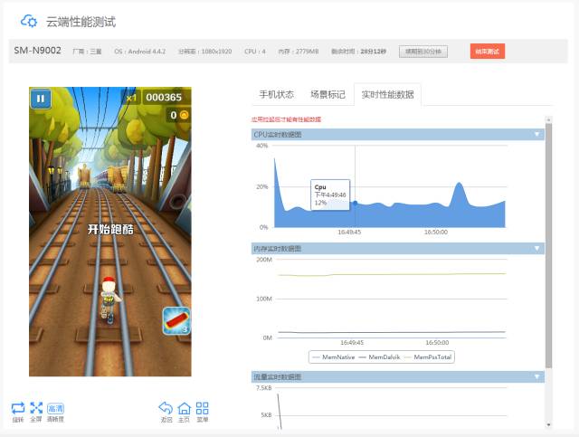Image resolution: width=579 pixels, height=437 pixels.
Task: Toggle the 高清 clarity icon
Action: click(x=55, y=408)
